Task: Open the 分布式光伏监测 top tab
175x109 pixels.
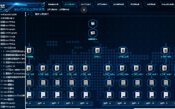Action: (x=167, y=4)
